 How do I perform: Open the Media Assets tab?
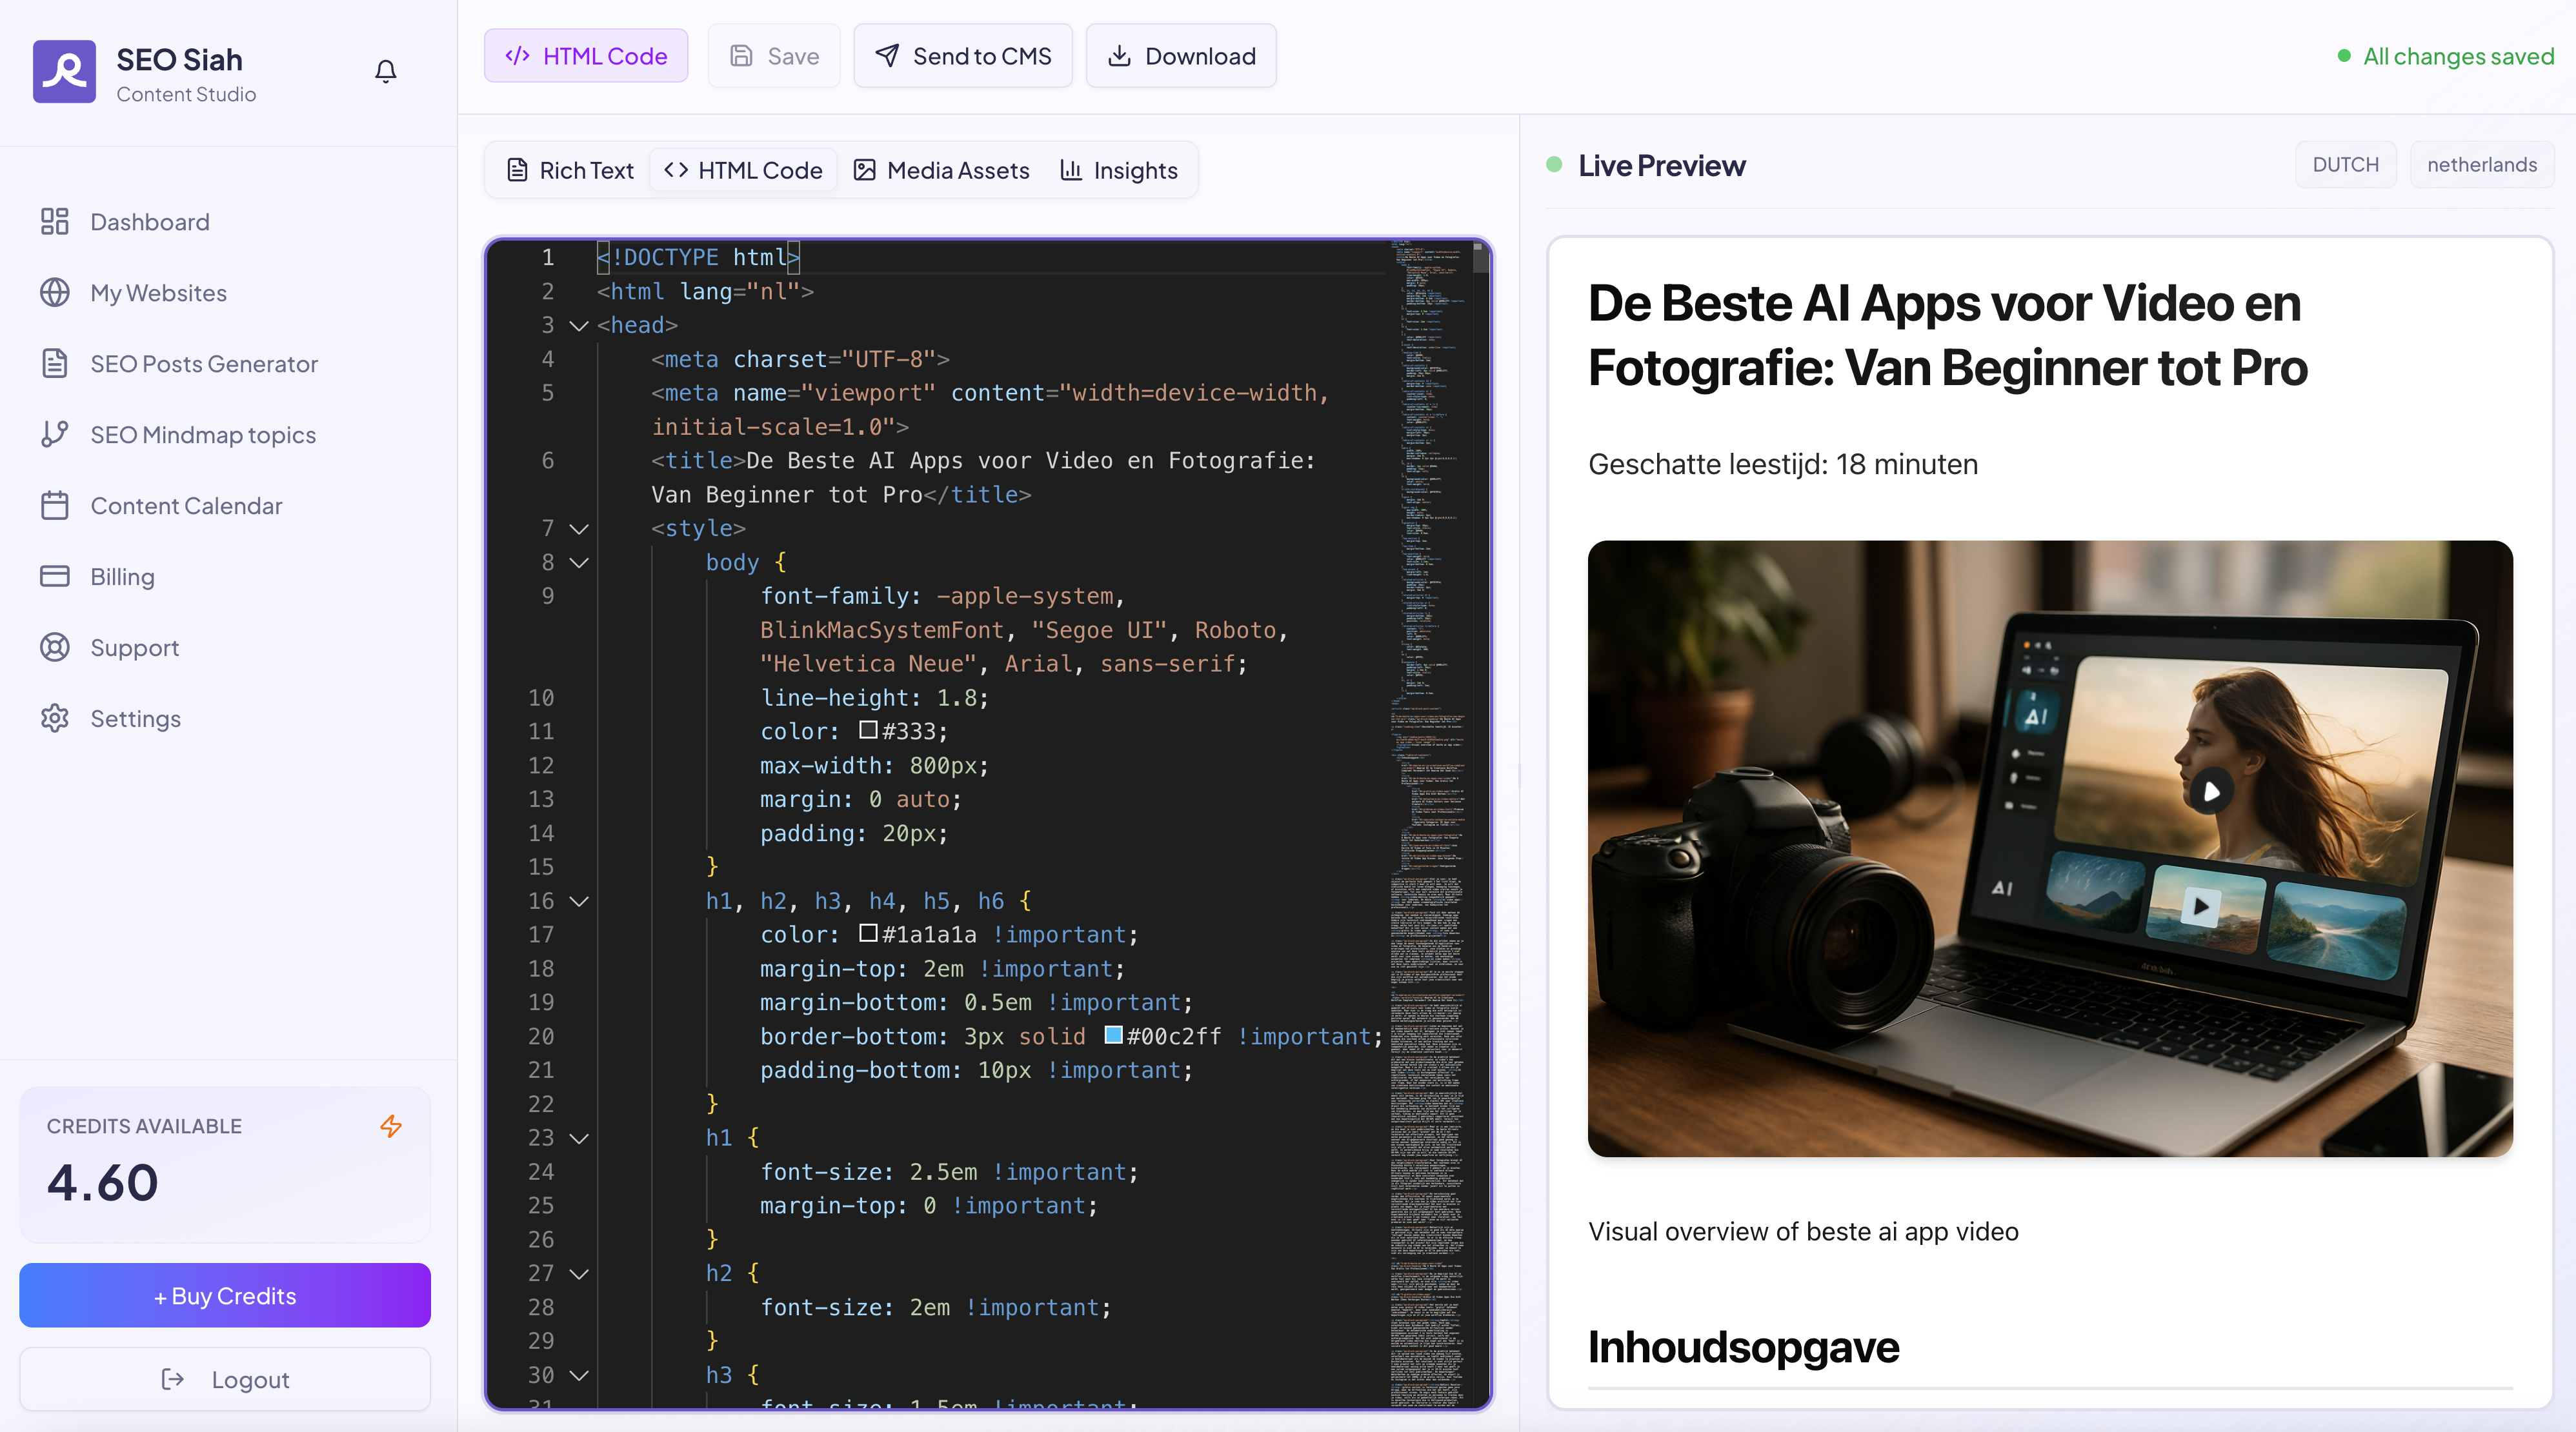941,170
